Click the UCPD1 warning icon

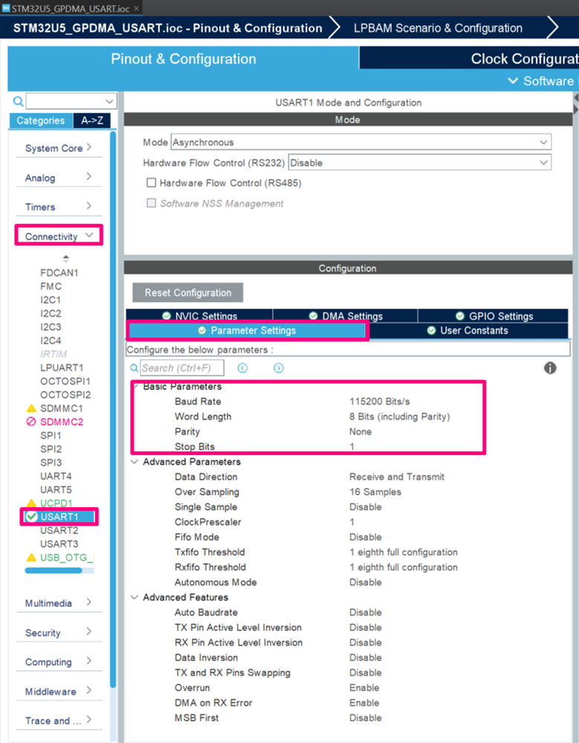31,503
